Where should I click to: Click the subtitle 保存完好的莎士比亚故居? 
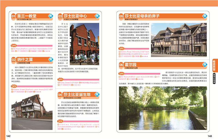tap(72, 98)
